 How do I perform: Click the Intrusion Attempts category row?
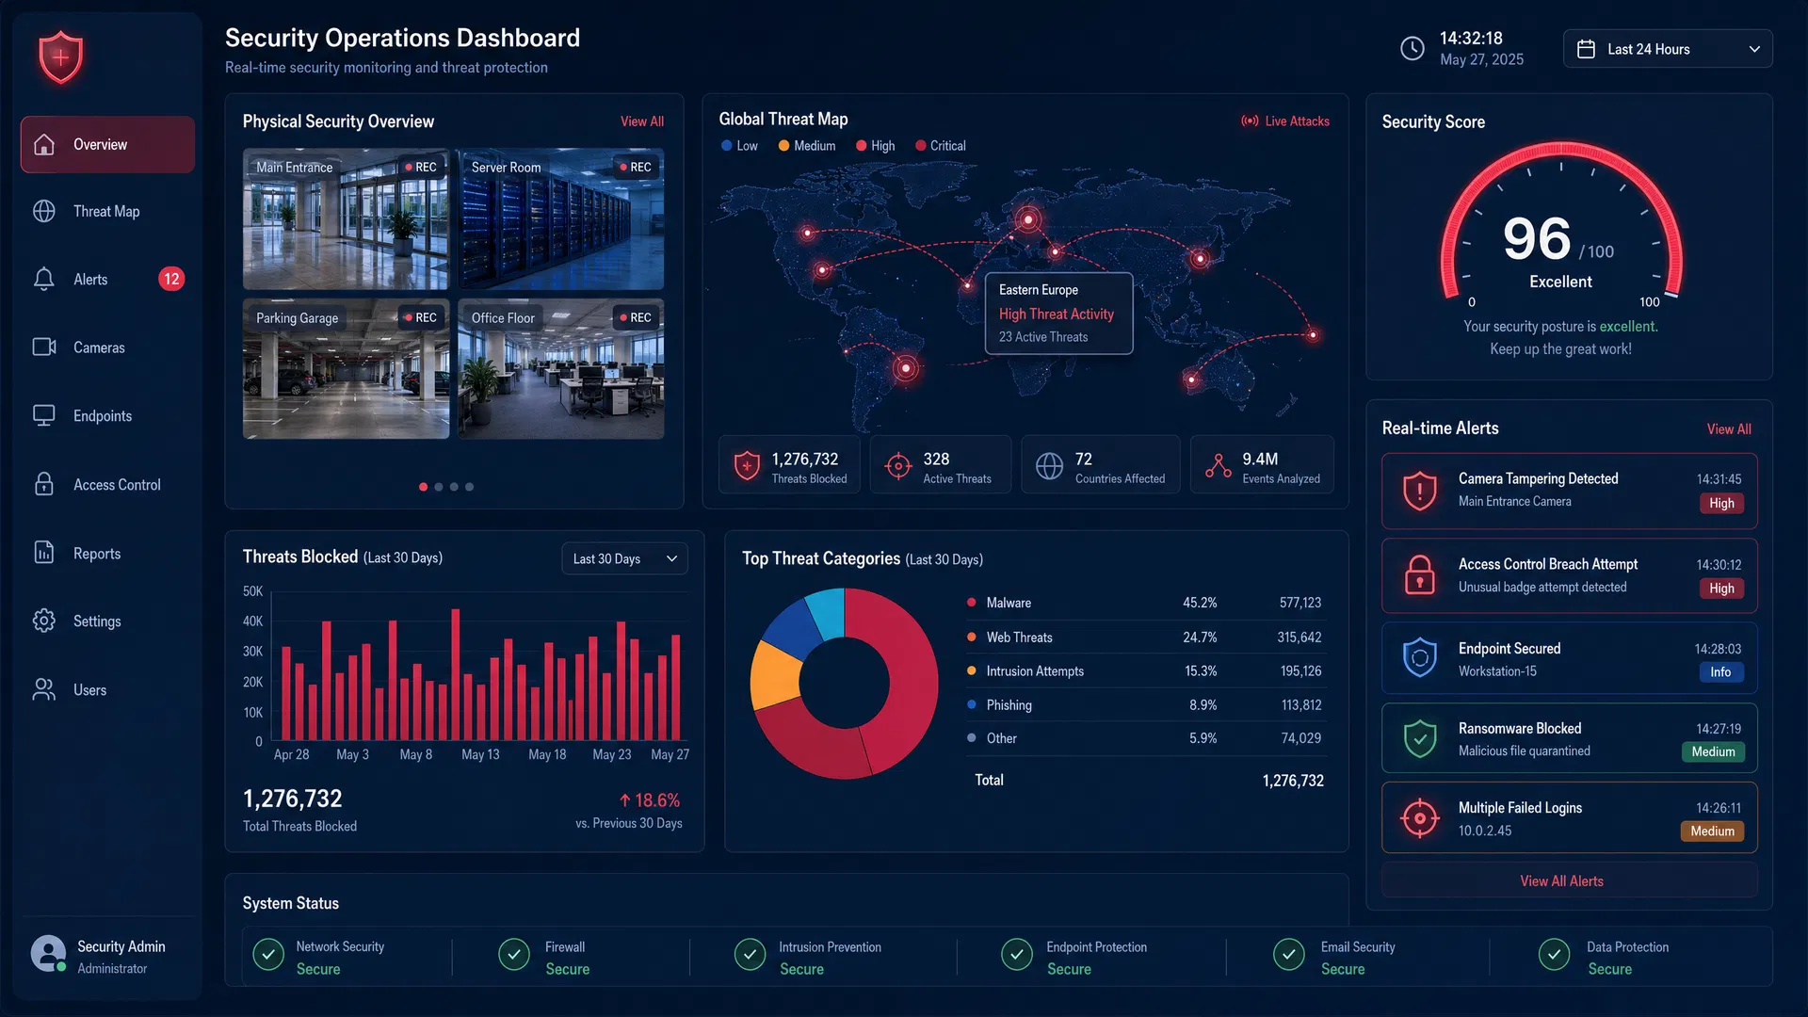pos(1144,671)
